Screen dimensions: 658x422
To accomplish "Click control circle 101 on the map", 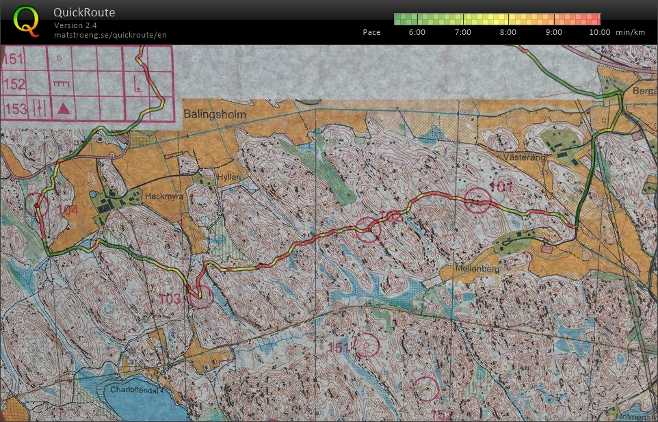I will point(478,200).
